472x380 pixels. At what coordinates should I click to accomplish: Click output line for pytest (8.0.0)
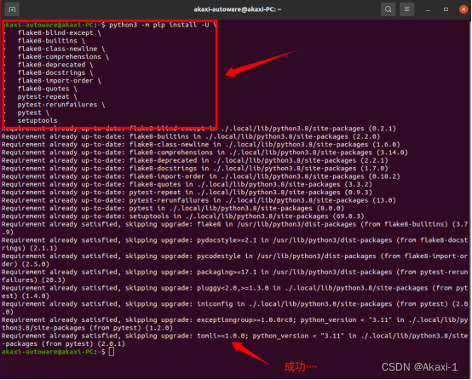coord(173,209)
